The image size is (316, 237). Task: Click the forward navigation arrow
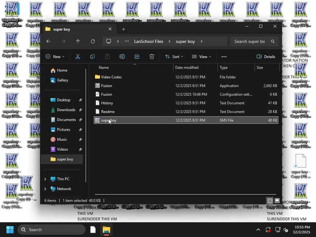[x=63, y=41]
